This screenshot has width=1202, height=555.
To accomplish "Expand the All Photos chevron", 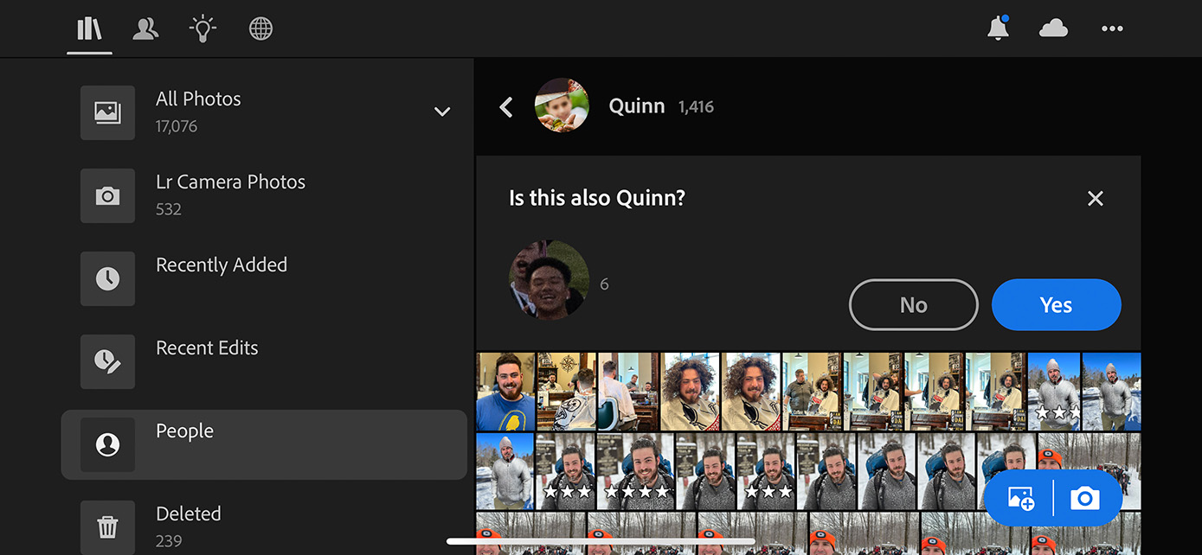I will (442, 112).
